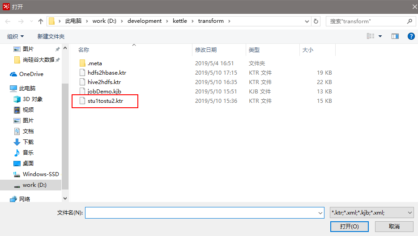Sort files by 类型 column

coord(254,50)
